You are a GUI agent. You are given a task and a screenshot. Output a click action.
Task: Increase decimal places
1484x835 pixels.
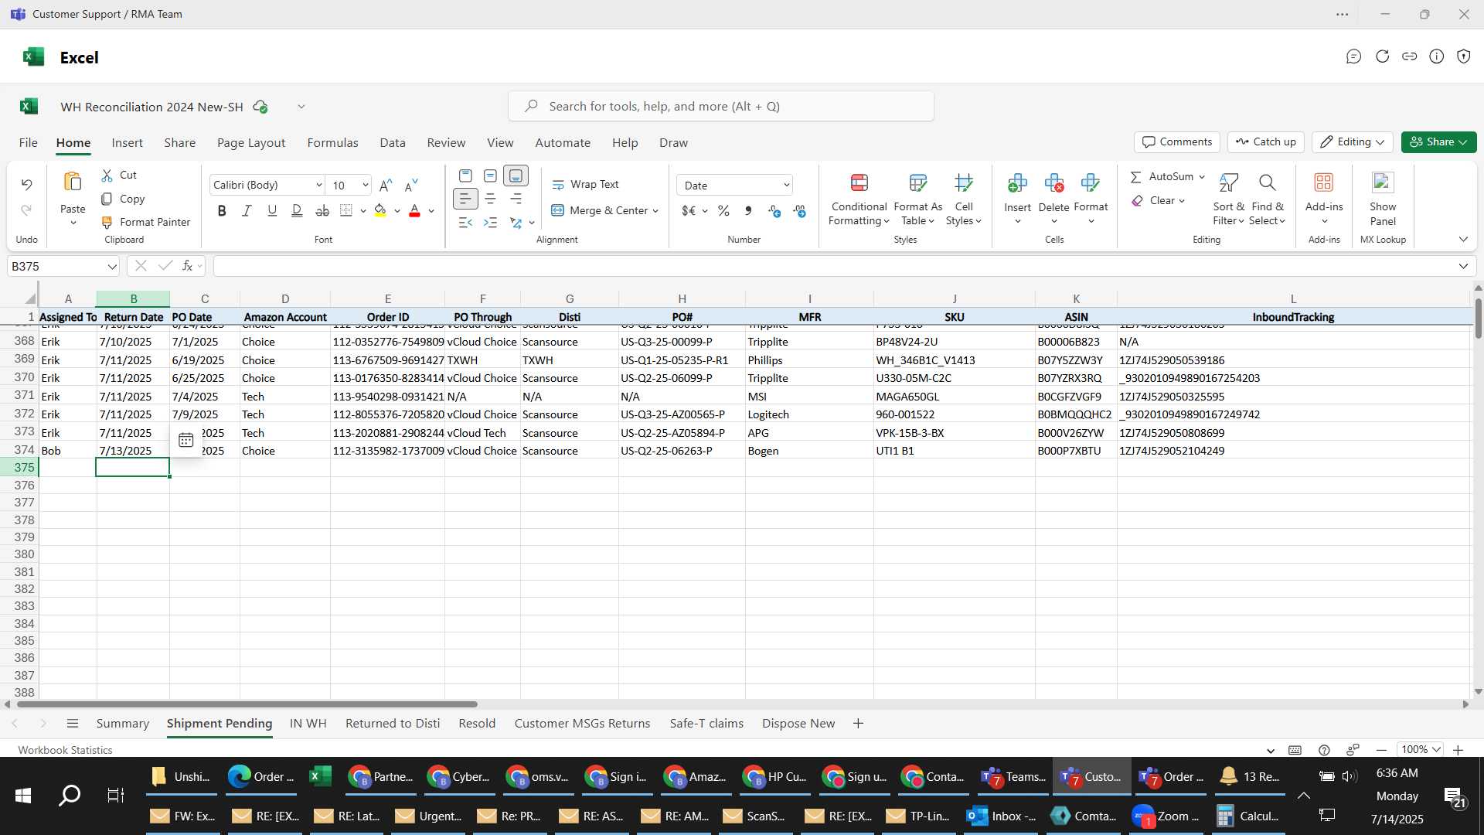pyautogui.click(x=774, y=211)
